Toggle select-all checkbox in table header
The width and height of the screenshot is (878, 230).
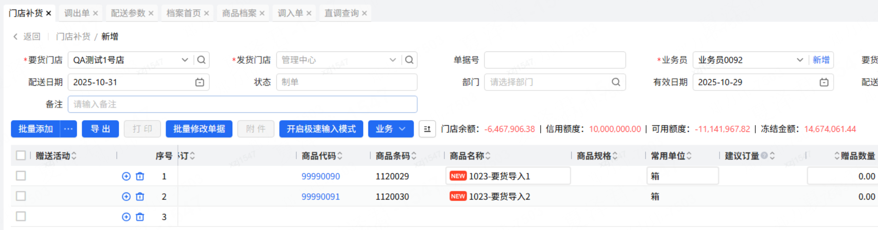(21, 156)
